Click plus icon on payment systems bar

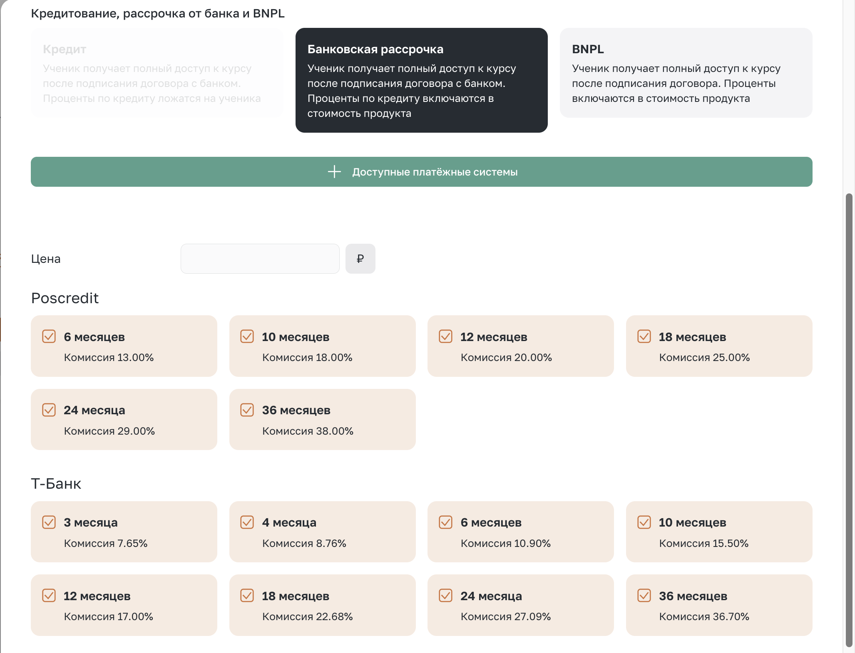pos(334,172)
